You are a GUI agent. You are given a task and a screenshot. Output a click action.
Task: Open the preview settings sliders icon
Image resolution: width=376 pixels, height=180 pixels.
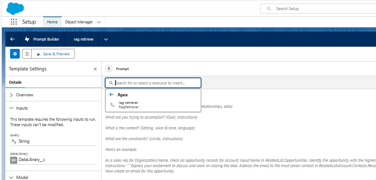[27, 54]
